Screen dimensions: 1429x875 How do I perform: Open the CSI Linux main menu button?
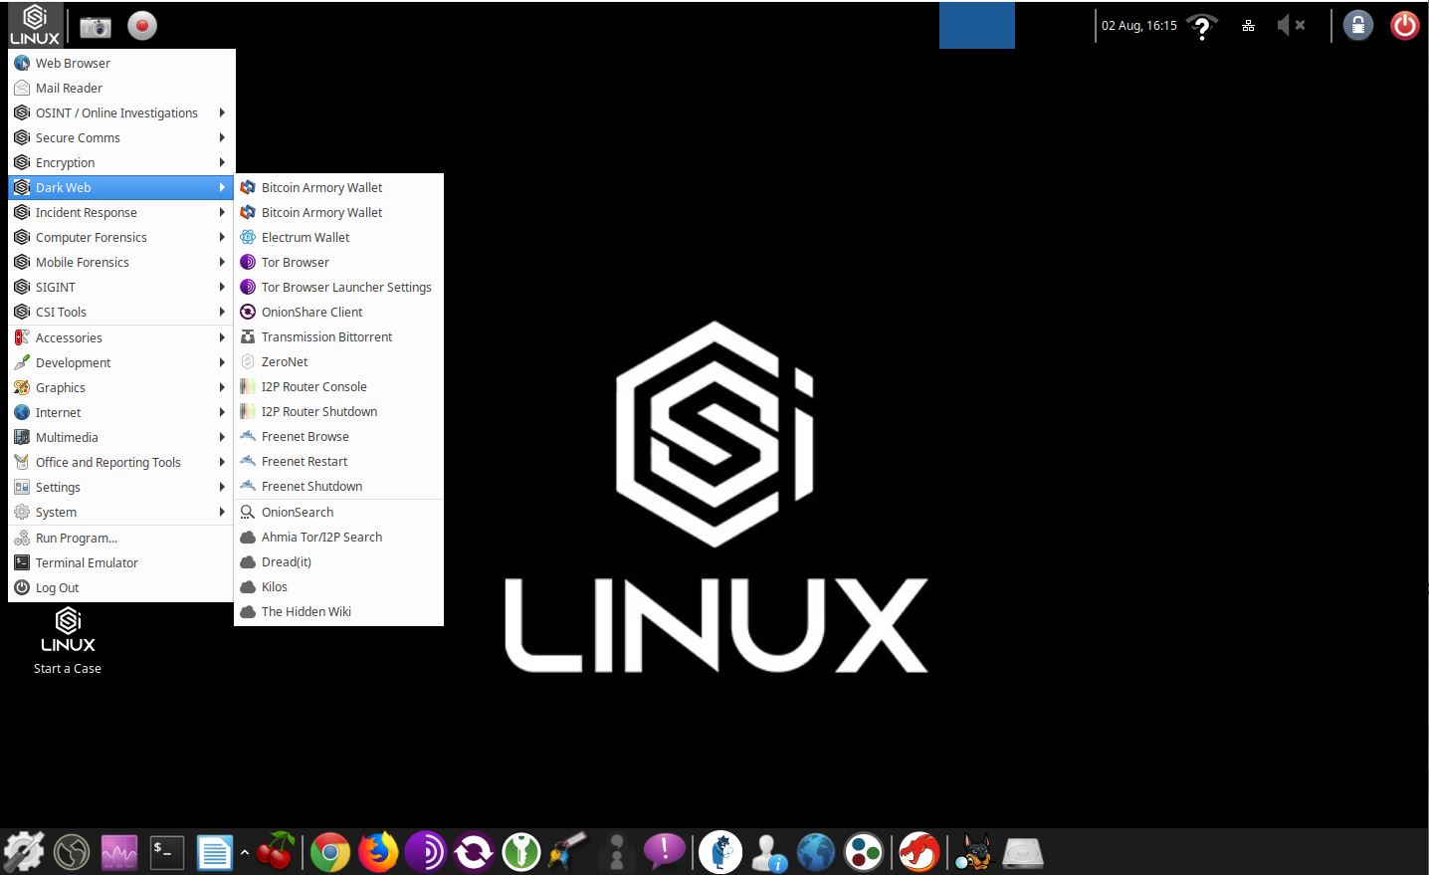(x=34, y=25)
